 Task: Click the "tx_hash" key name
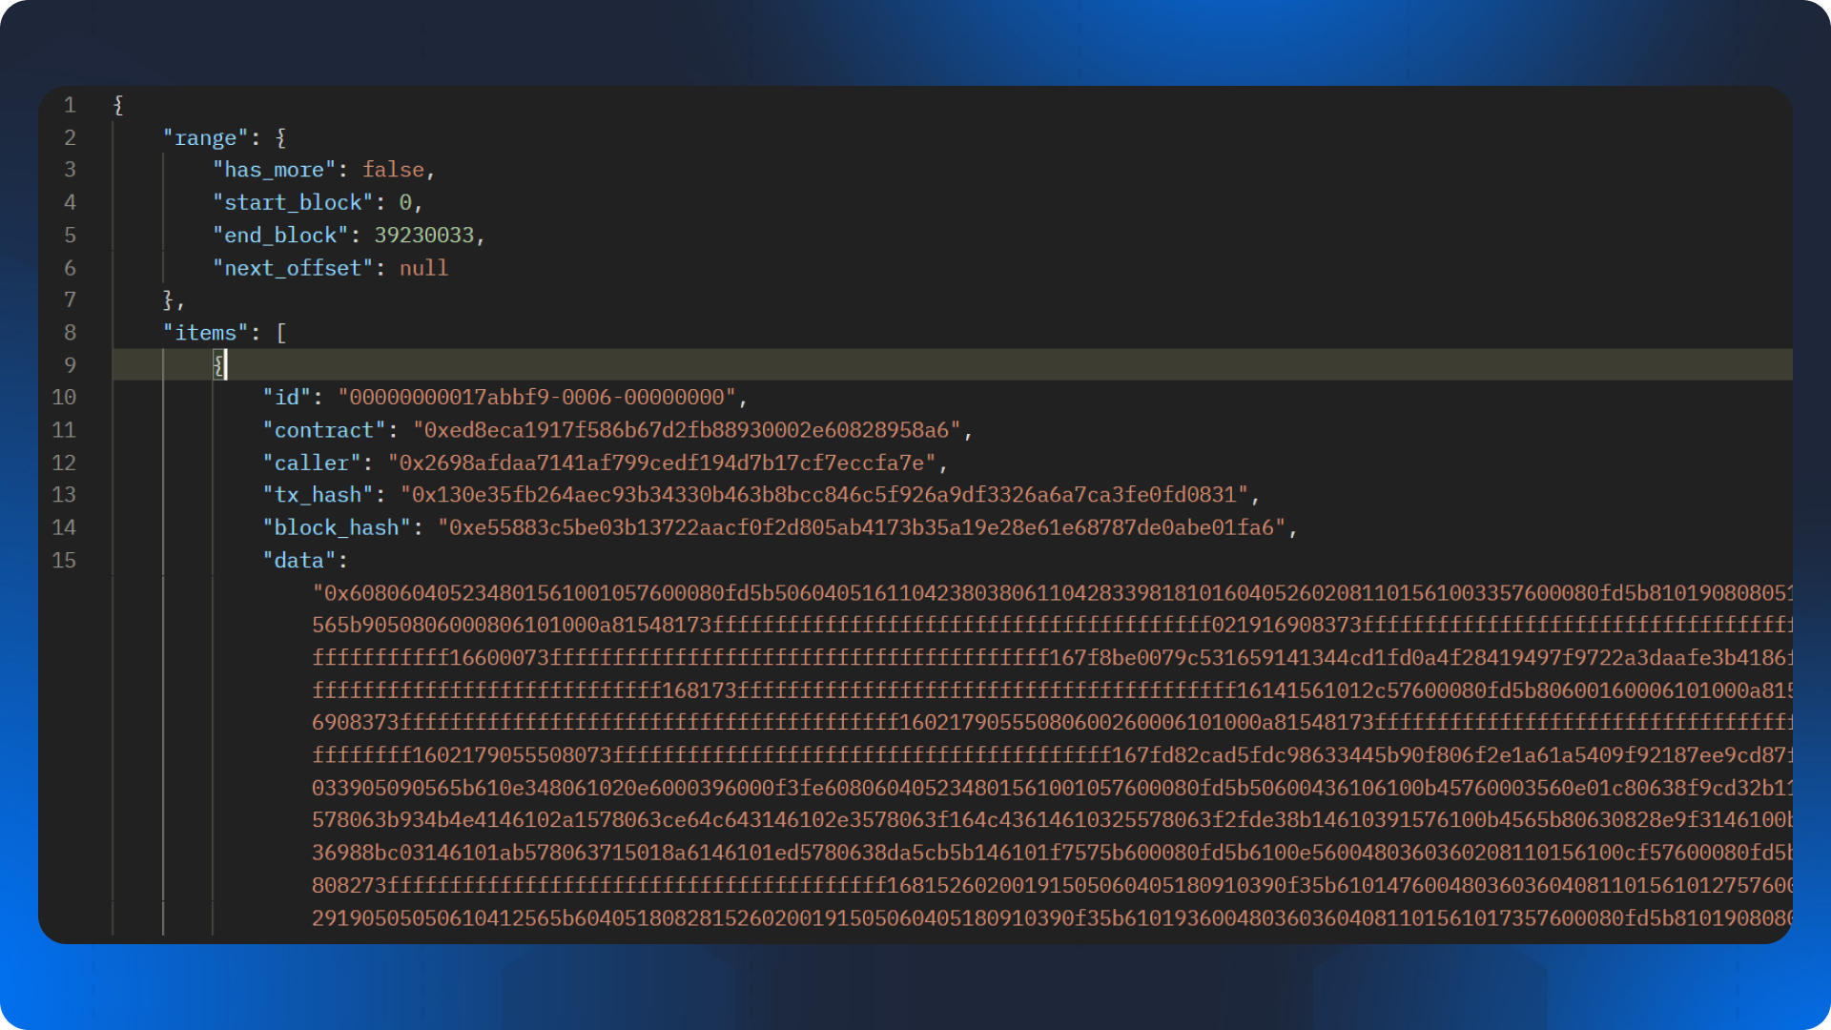click(x=318, y=495)
